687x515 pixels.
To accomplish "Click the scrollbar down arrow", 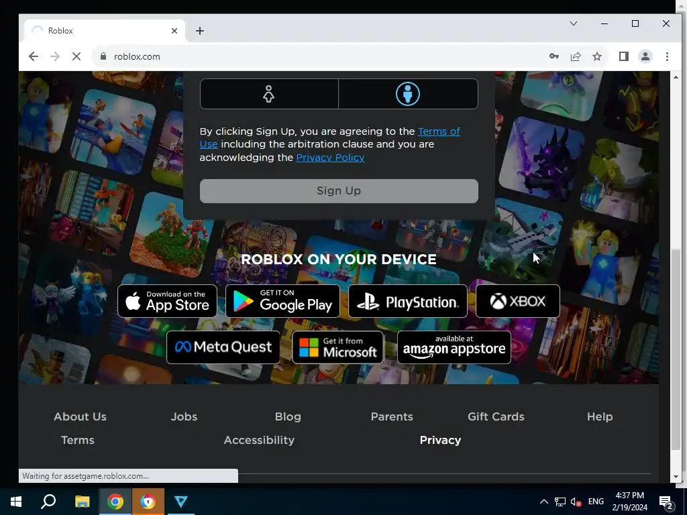I will coord(676,477).
